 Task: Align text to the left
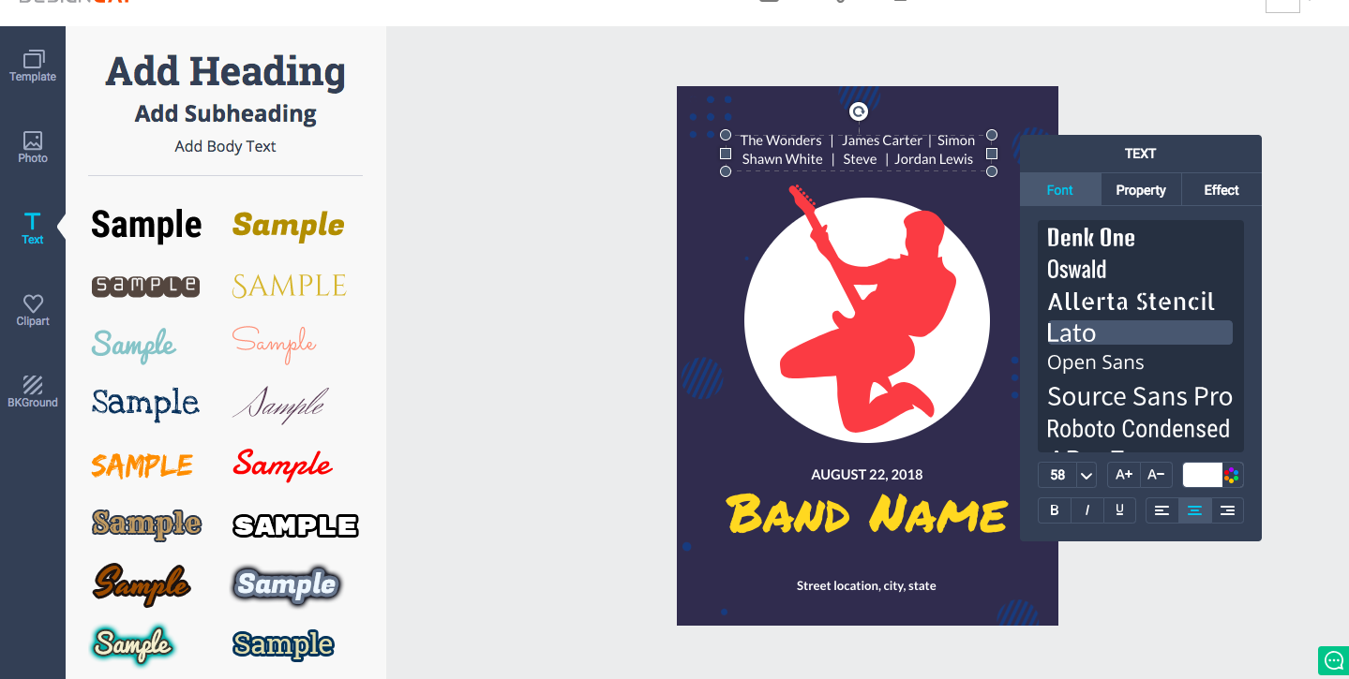[x=1162, y=510]
